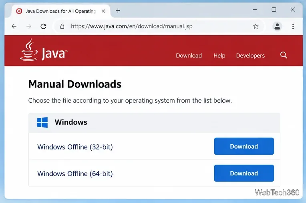Click the Java logo in header
The width and height of the screenshot is (306, 203).
44,50
